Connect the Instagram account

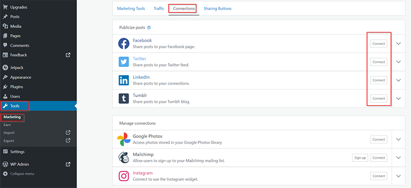click(x=379, y=176)
